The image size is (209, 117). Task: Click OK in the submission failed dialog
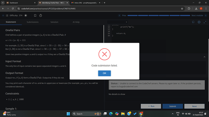pos(104,73)
